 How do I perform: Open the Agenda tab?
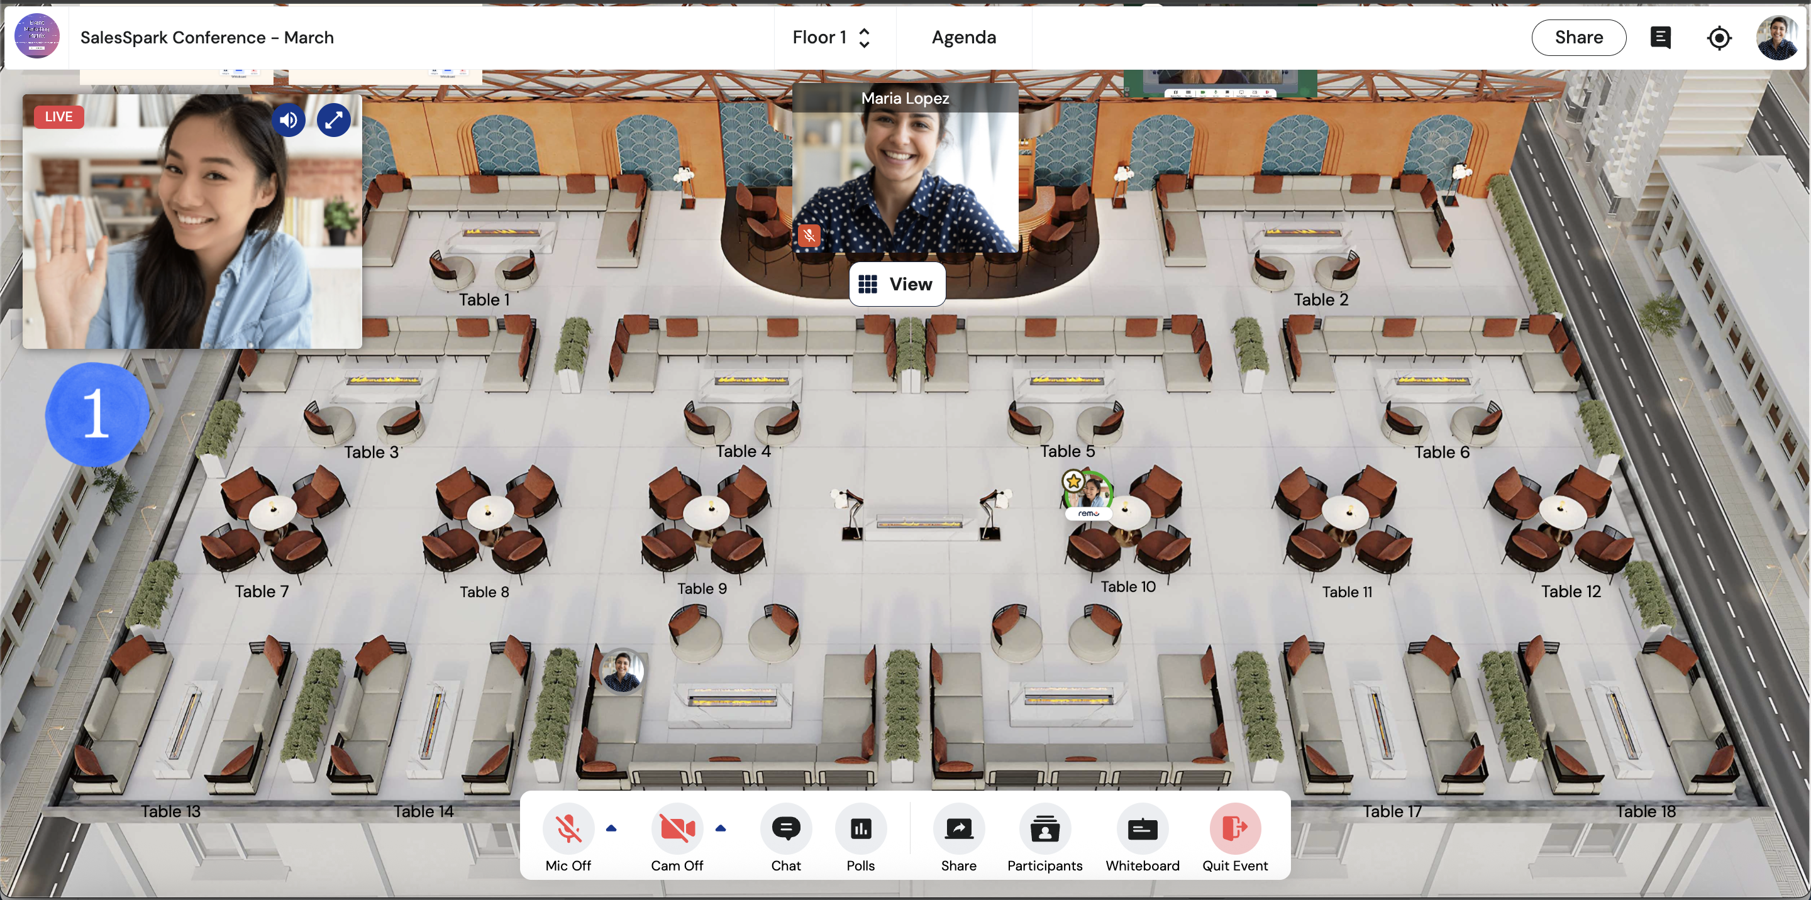click(963, 38)
